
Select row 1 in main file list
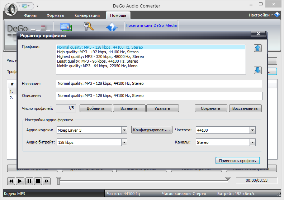coord(12,92)
